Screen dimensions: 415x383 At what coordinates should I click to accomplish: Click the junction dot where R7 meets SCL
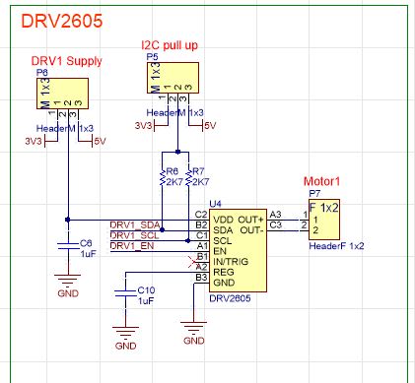[188, 241]
